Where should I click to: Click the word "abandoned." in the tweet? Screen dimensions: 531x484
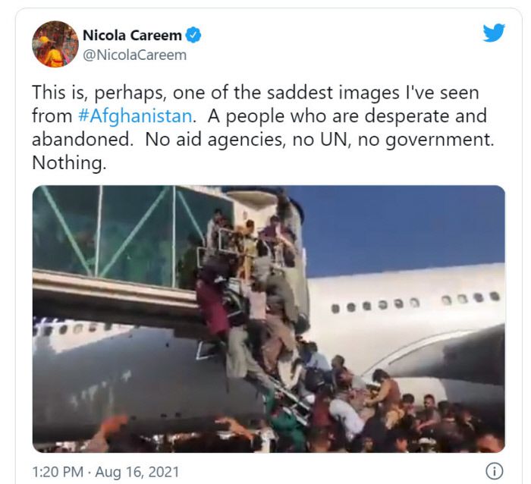click(x=83, y=140)
